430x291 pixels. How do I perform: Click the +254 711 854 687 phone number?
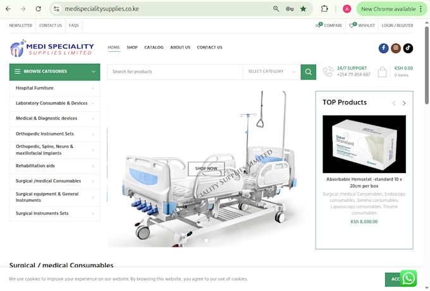[x=353, y=74]
